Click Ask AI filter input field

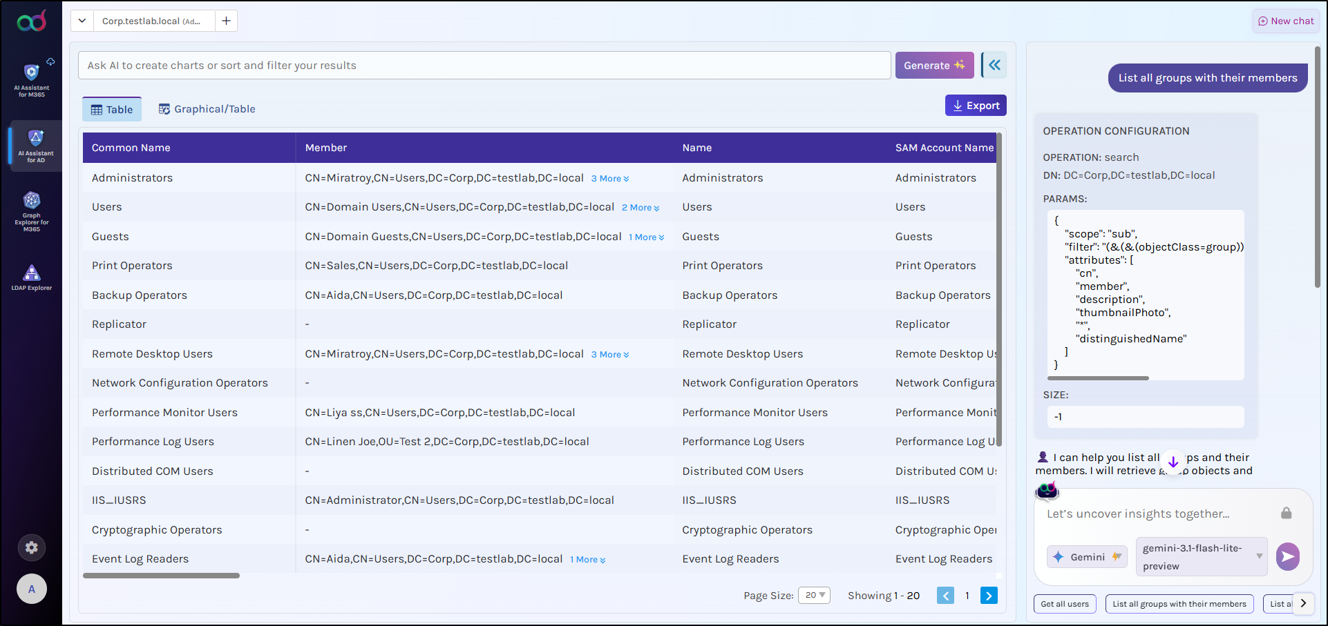484,65
